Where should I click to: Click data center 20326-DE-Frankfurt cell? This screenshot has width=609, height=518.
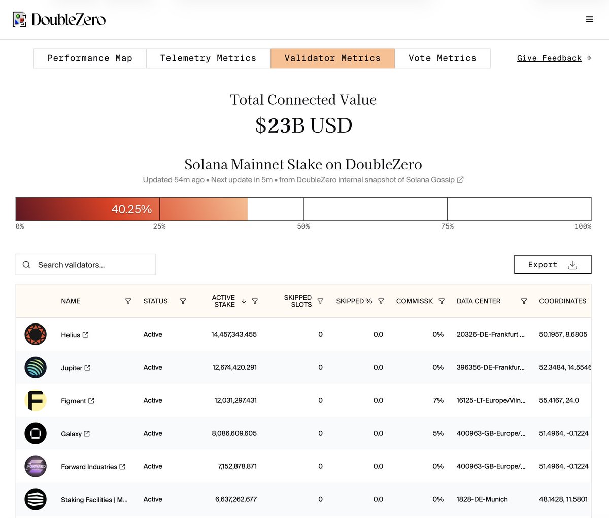491,334
